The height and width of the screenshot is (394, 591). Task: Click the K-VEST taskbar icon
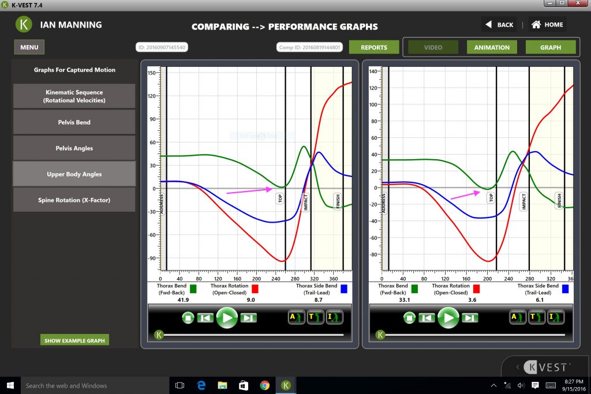(286, 385)
